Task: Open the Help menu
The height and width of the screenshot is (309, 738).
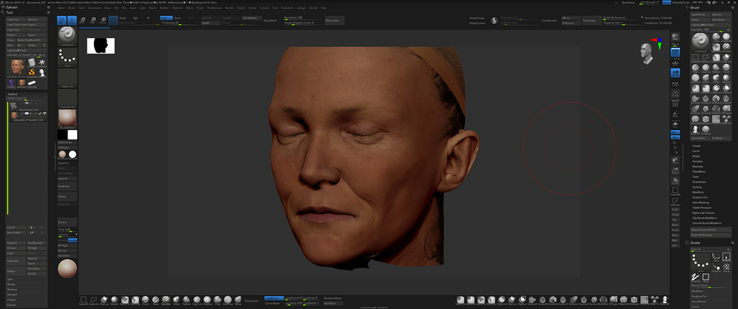Action: (323, 8)
